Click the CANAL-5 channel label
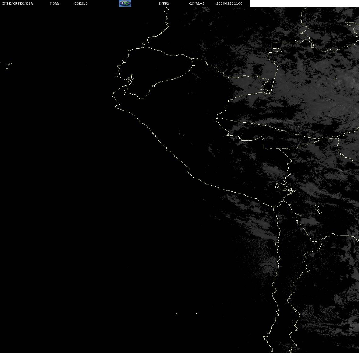 click(197, 3)
